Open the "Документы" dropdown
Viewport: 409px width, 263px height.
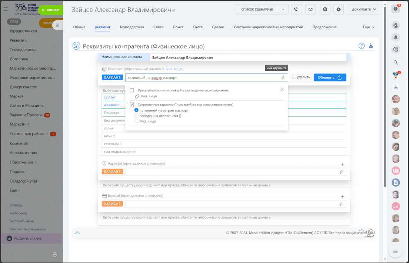(363, 9)
